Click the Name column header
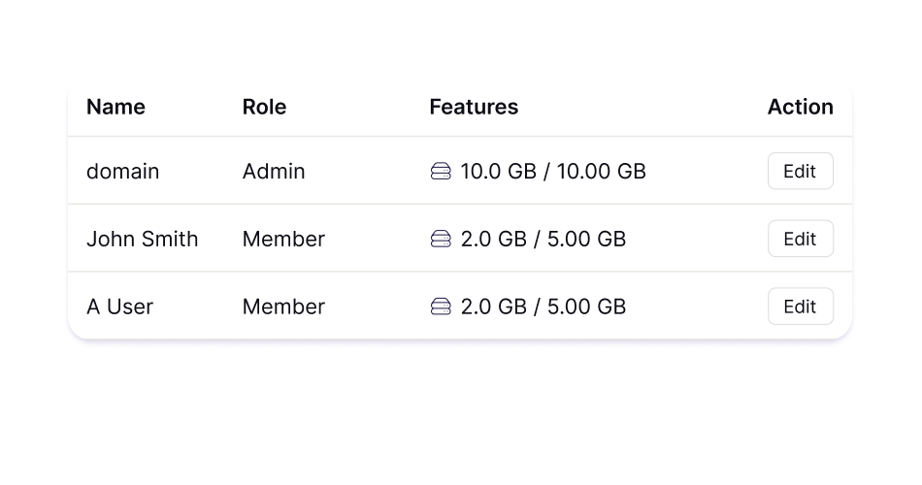 115,107
